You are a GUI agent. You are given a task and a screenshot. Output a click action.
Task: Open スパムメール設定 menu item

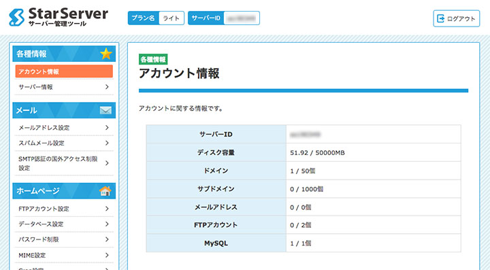(64, 143)
